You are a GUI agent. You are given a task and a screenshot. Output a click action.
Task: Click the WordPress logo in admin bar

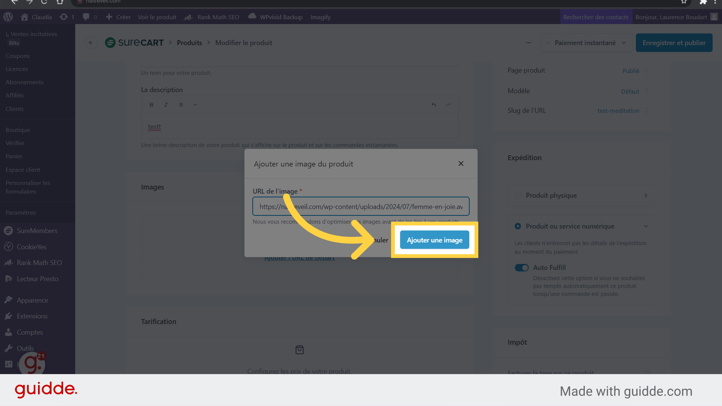8,17
